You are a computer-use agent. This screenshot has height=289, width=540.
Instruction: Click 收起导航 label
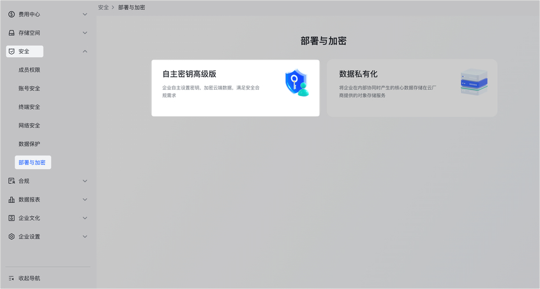point(30,279)
